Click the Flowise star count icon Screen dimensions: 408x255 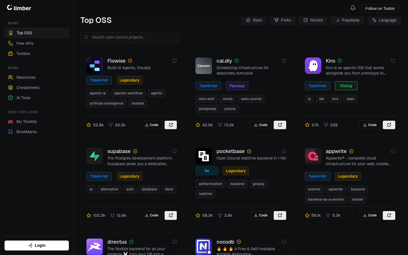[x=89, y=125]
